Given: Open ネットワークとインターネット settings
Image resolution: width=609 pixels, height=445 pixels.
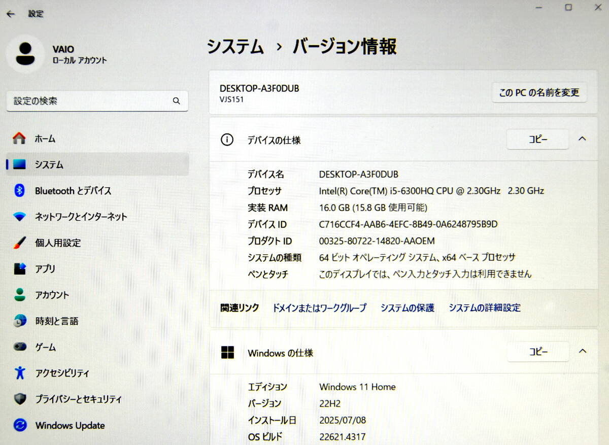Looking at the screenshot, I should point(97,217).
